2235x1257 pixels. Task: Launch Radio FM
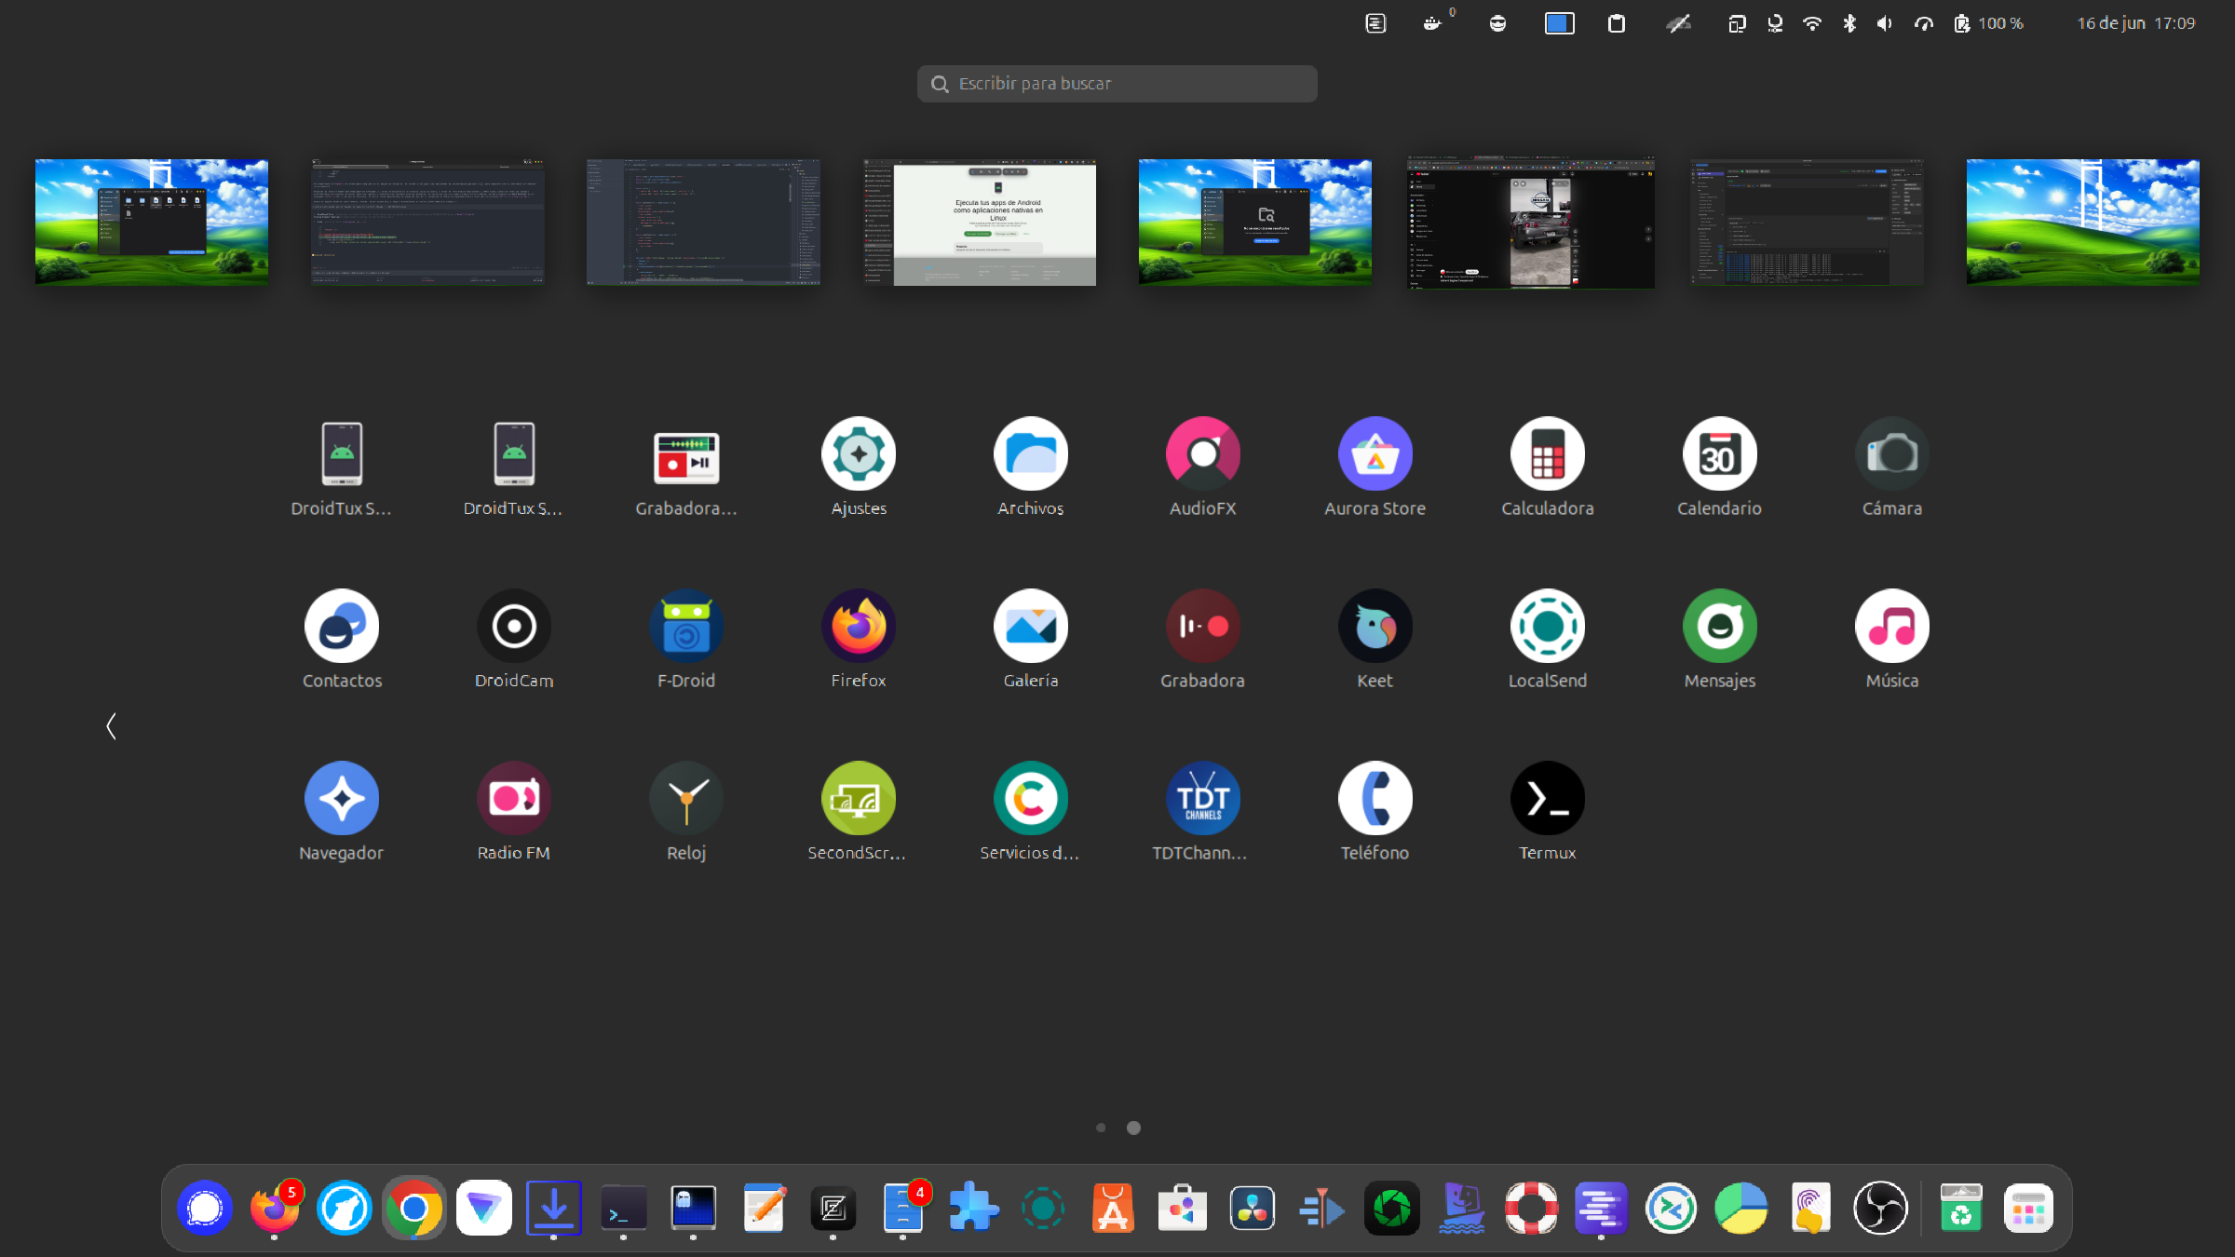point(514,799)
